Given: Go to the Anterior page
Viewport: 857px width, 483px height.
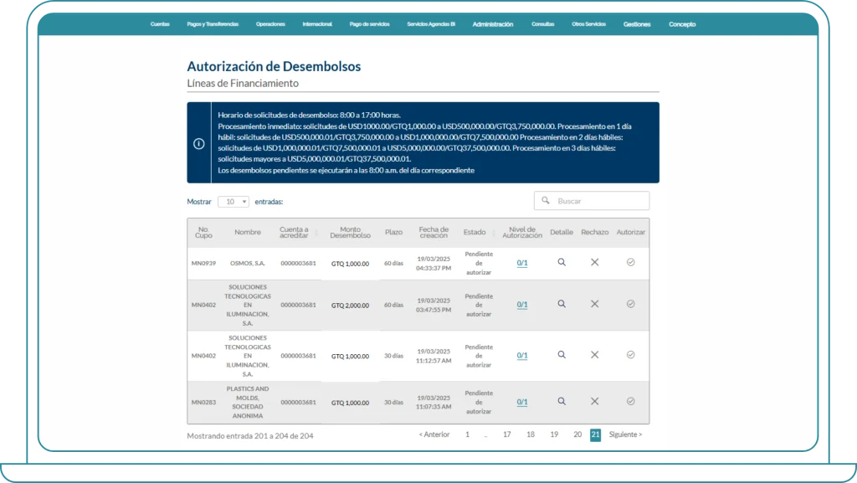Looking at the screenshot, I should point(434,434).
